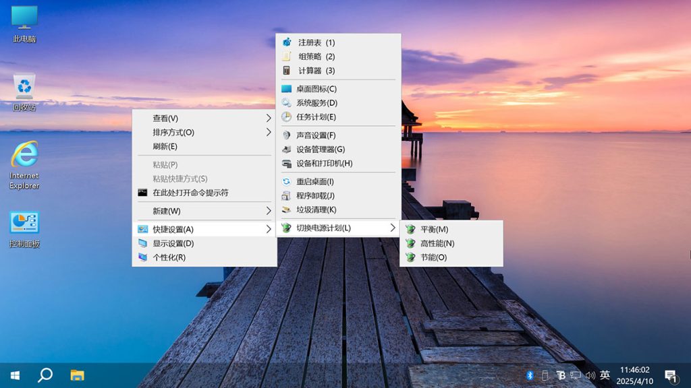Image resolution: width=691 pixels, height=388 pixels.
Task: Open the Windows Start button
Action: click(15, 375)
